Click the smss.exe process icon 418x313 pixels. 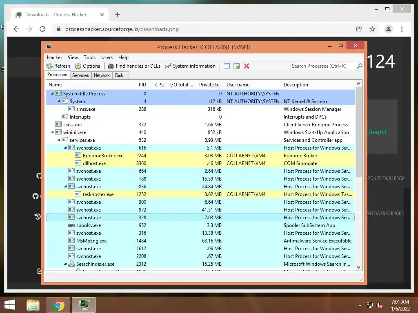[71, 109]
